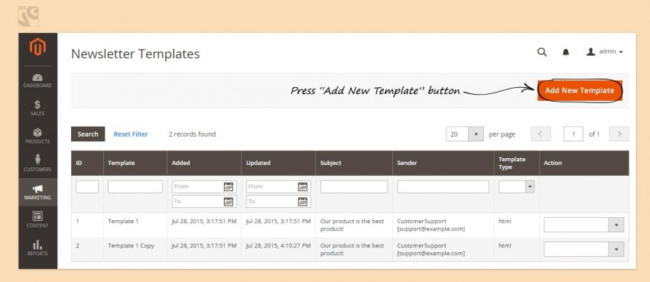Screen dimensions: 650x282
Task: Go to the next page arrow
Action: (619, 135)
